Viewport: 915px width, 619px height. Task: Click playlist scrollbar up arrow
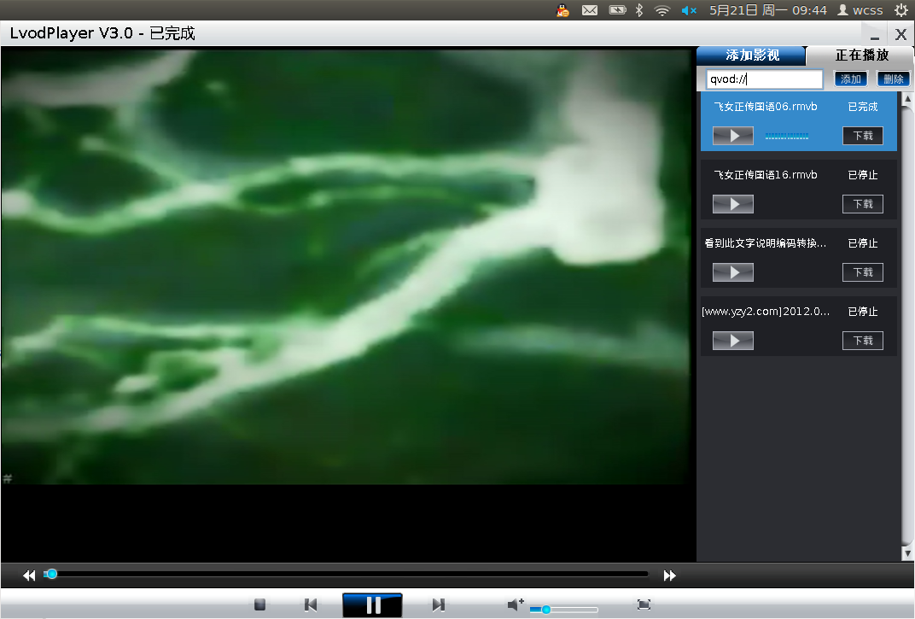tap(907, 99)
